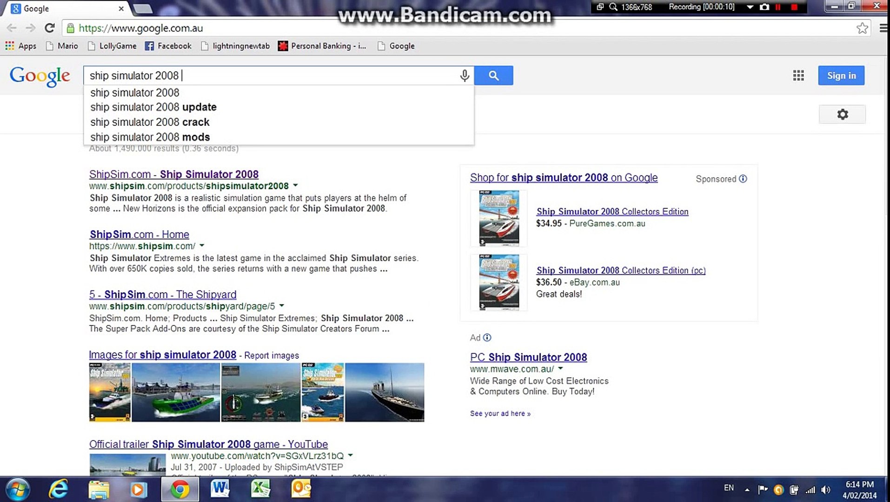
Task: Open the Google bookmark in bookmarks bar
Action: click(396, 46)
